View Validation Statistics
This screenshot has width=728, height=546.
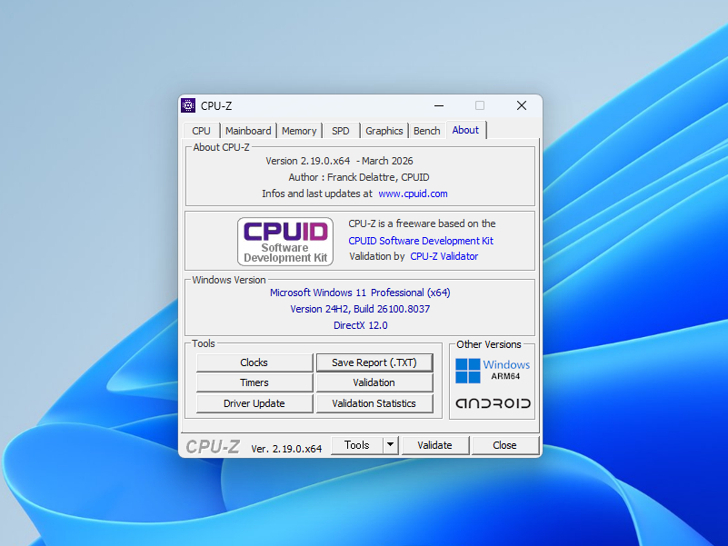(374, 402)
